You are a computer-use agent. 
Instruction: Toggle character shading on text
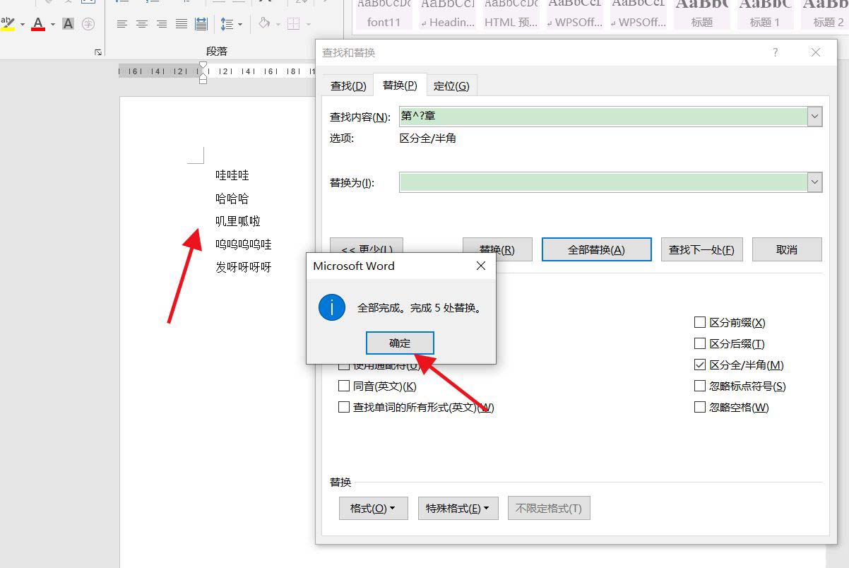[69, 24]
